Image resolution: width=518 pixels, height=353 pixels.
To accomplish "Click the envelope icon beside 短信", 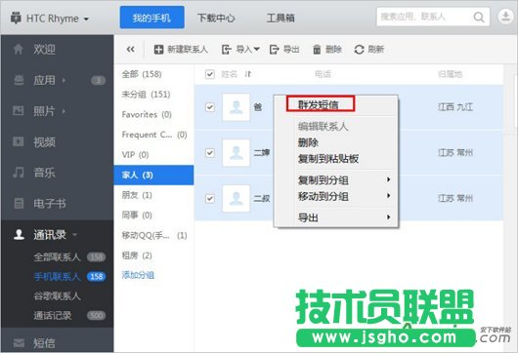I will (19, 343).
